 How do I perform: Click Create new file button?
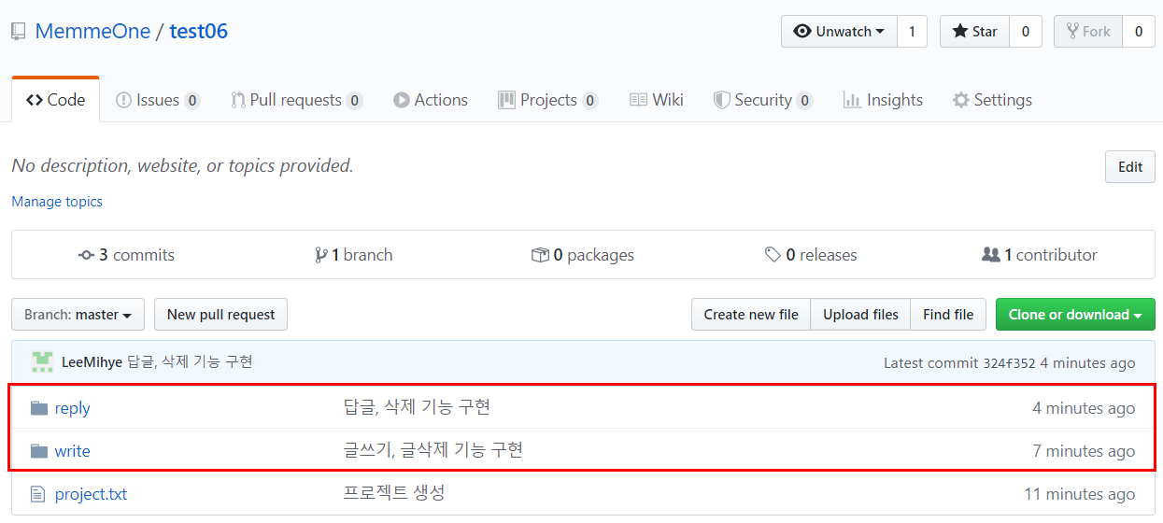751,315
